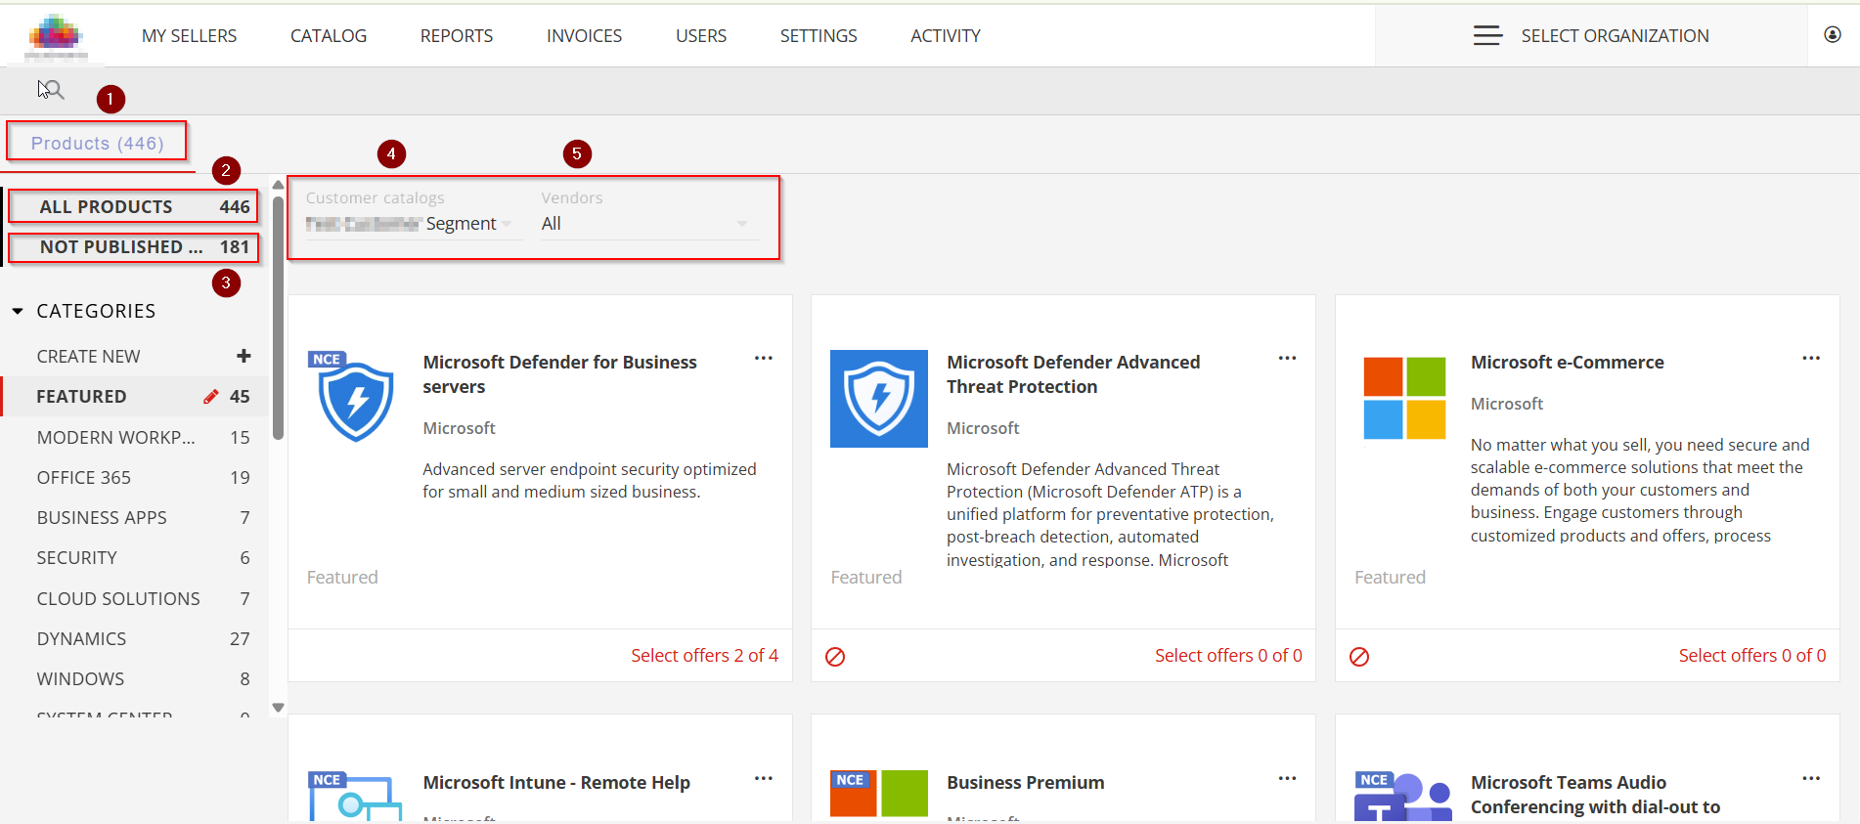Click the Business Premium product logo
1860x824 pixels.
click(879, 794)
